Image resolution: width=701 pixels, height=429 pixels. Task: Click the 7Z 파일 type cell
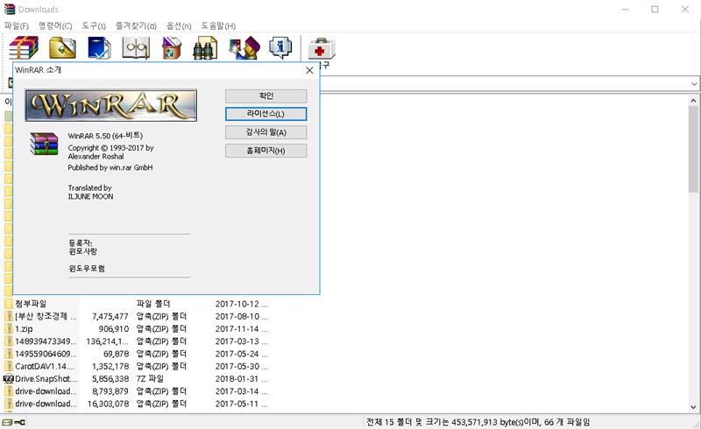[x=150, y=379]
